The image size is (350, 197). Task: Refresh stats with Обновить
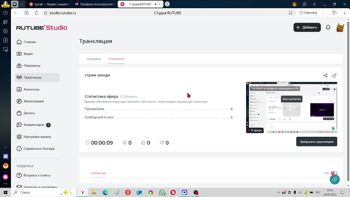coord(129,97)
